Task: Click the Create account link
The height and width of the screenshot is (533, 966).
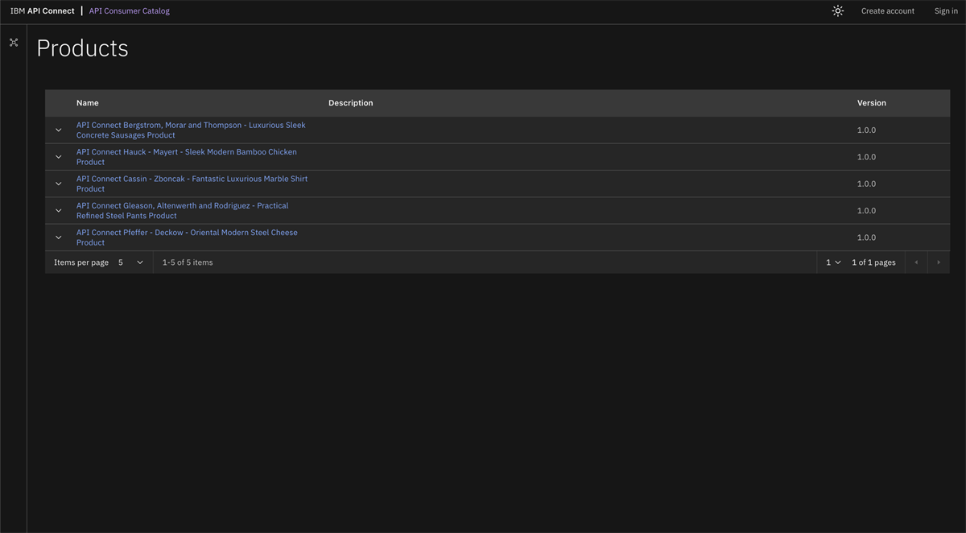Action: (x=888, y=11)
